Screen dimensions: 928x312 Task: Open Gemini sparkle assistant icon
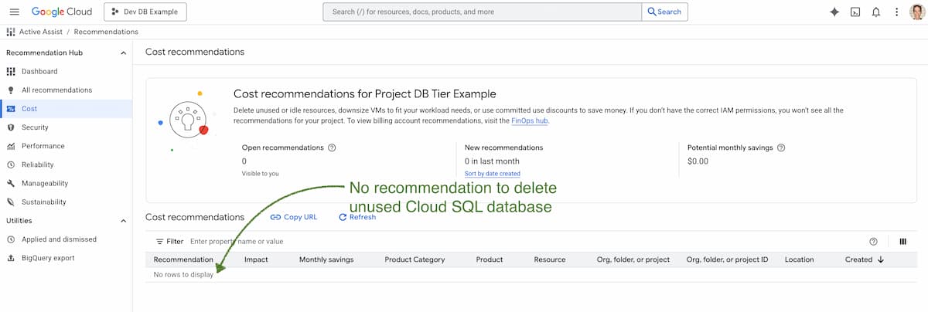tap(834, 12)
